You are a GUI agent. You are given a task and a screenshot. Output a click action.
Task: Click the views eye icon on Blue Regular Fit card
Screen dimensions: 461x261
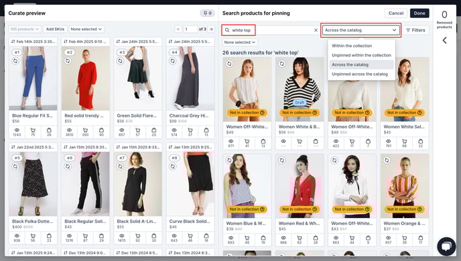point(17,130)
